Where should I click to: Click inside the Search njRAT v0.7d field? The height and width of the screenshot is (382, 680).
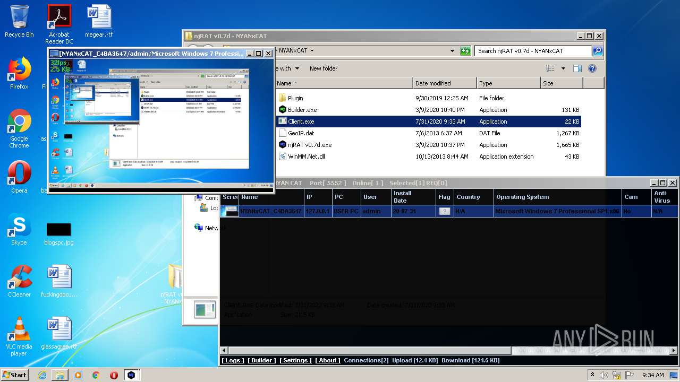pos(533,51)
